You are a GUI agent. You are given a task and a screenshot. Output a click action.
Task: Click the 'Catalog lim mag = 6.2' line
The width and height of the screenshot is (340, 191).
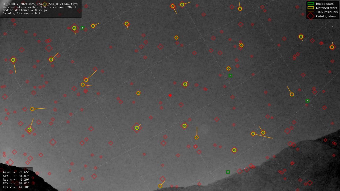pos(22,14)
